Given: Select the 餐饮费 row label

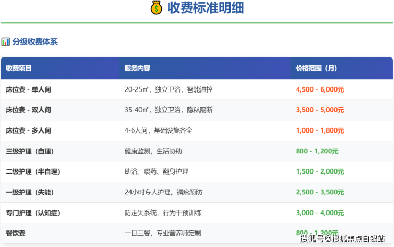Looking at the screenshot, I should pos(15,233).
